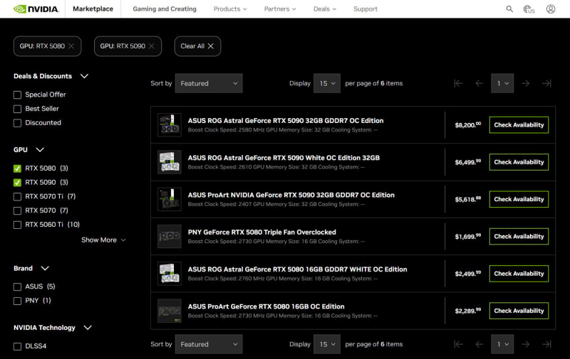
Task: Open the bottom Display 15 dropdown
Action: coord(327,344)
